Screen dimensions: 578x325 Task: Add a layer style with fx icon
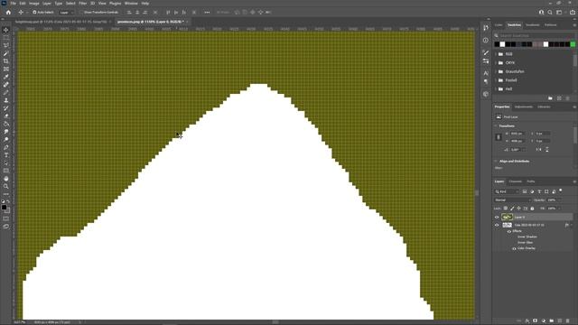pyautogui.click(x=527, y=321)
